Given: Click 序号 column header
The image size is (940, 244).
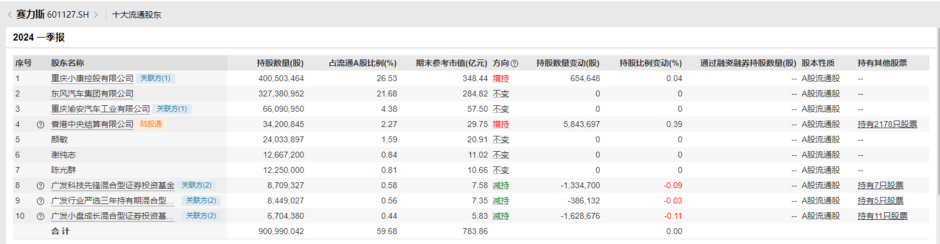Looking at the screenshot, I should click(x=24, y=63).
